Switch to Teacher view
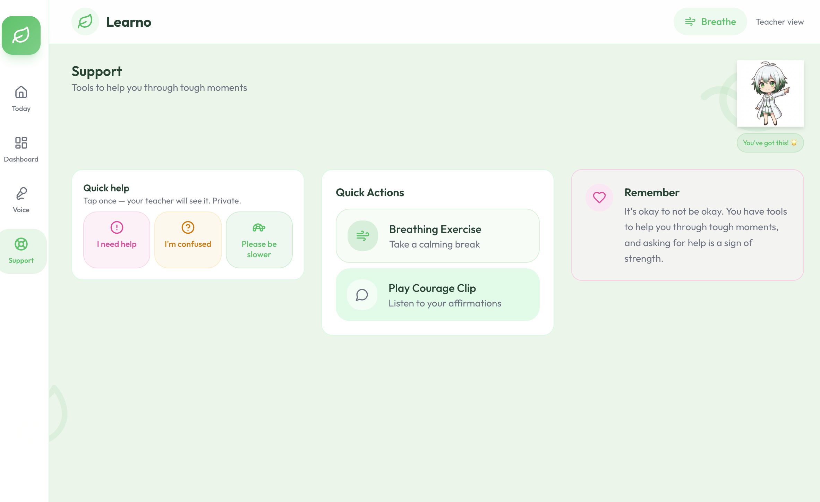 tap(779, 22)
